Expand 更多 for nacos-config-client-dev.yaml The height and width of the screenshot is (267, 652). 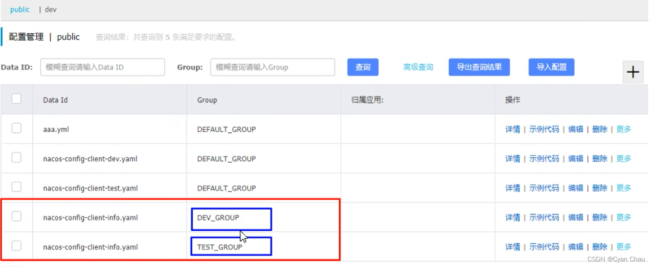624,159
